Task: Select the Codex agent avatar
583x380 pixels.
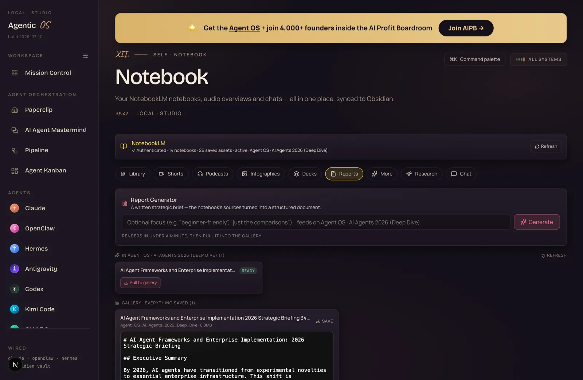Action: pyautogui.click(x=15, y=289)
